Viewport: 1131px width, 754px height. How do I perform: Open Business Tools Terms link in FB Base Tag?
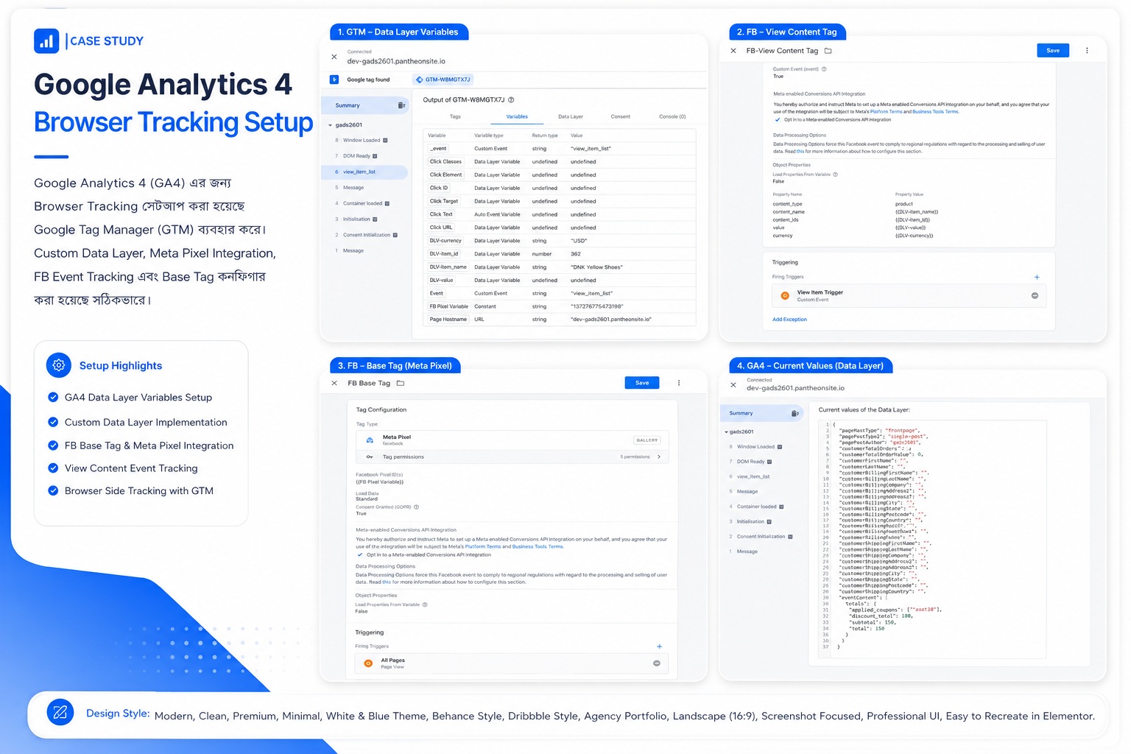click(538, 546)
